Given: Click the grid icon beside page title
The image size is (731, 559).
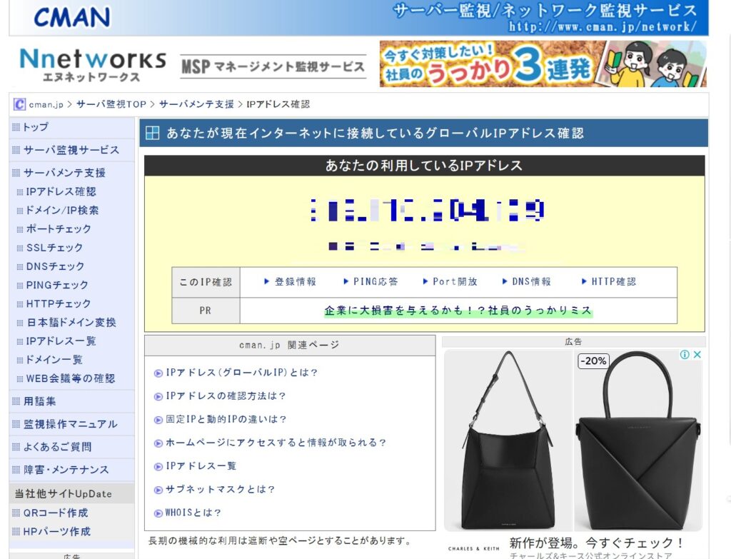Looking at the screenshot, I should click(152, 134).
